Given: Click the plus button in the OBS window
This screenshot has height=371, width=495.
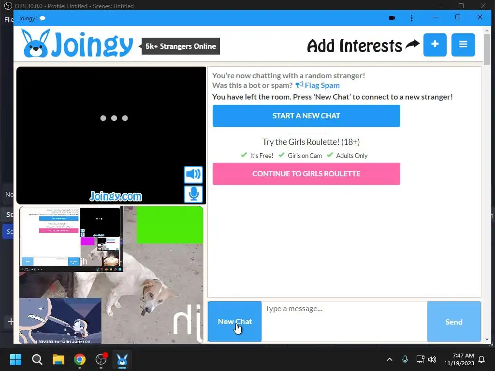Looking at the screenshot, I should [x=10, y=322].
